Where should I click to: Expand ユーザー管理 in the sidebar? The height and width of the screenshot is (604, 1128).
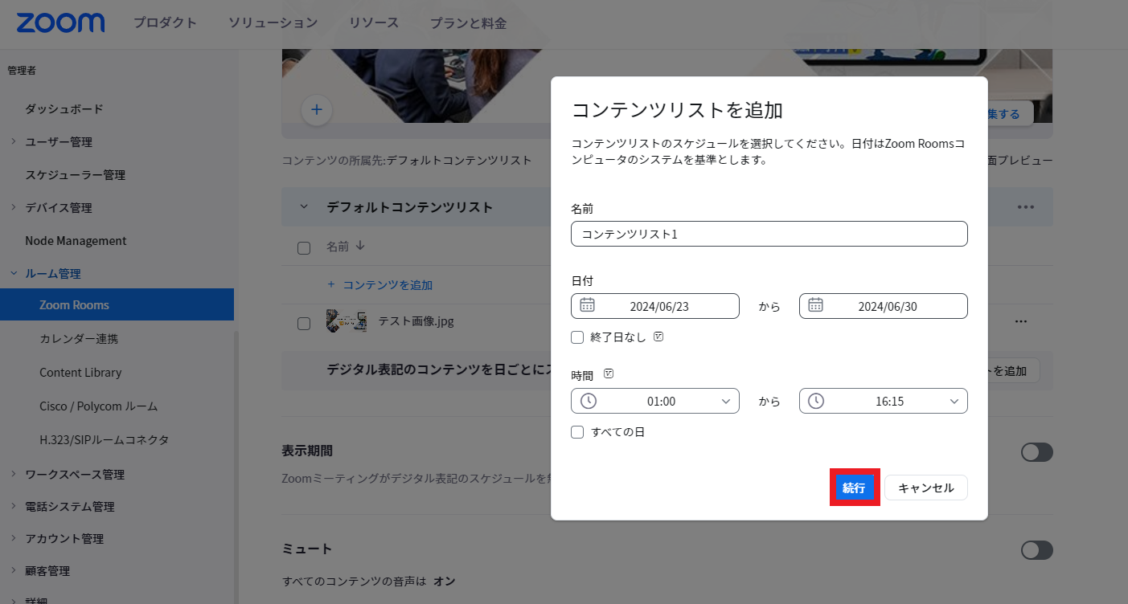pos(14,142)
